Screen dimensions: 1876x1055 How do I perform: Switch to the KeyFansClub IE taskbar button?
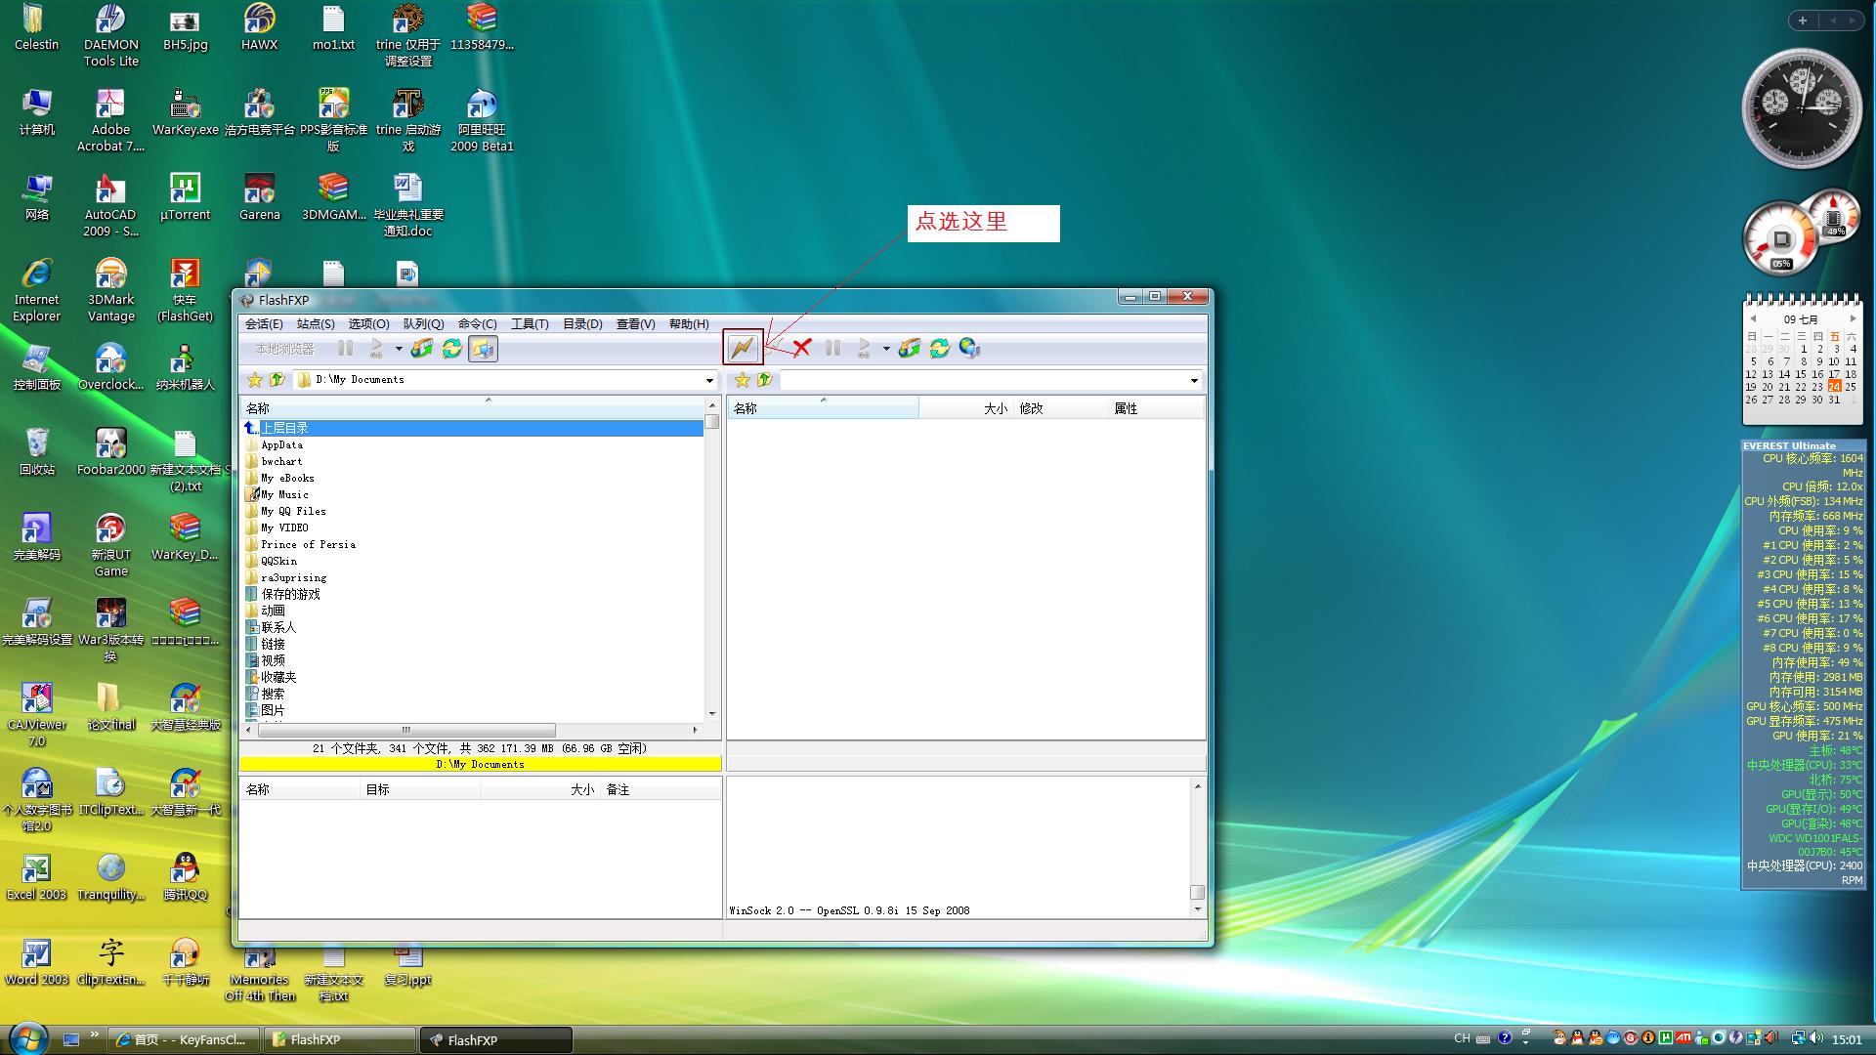click(184, 1039)
